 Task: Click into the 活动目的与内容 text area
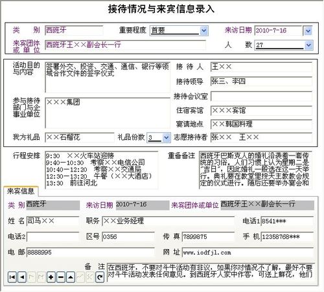108,77
